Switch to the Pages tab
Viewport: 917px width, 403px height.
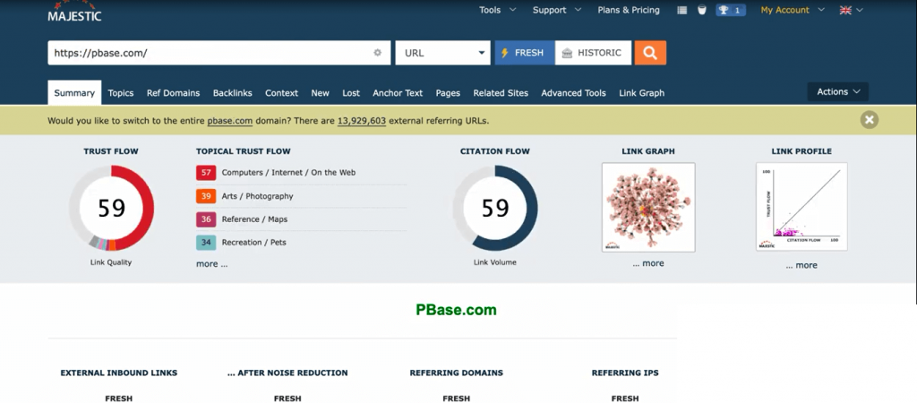click(448, 93)
